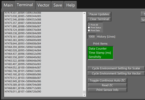Click terminal line !47464.394_@094>5896616s088

pyautogui.click(x=23, y=47)
